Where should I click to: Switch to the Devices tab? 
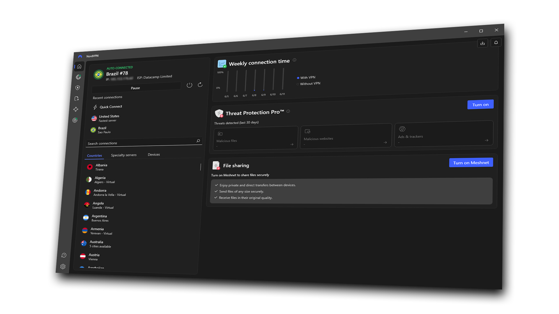click(153, 154)
